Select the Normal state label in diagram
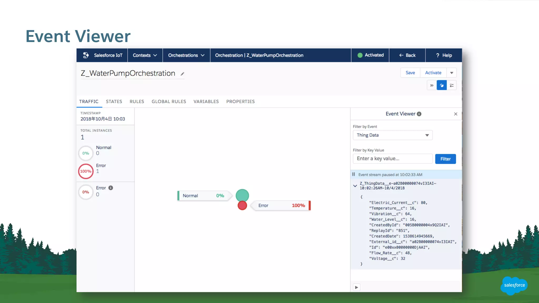The width and height of the screenshot is (539, 303). (204, 196)
